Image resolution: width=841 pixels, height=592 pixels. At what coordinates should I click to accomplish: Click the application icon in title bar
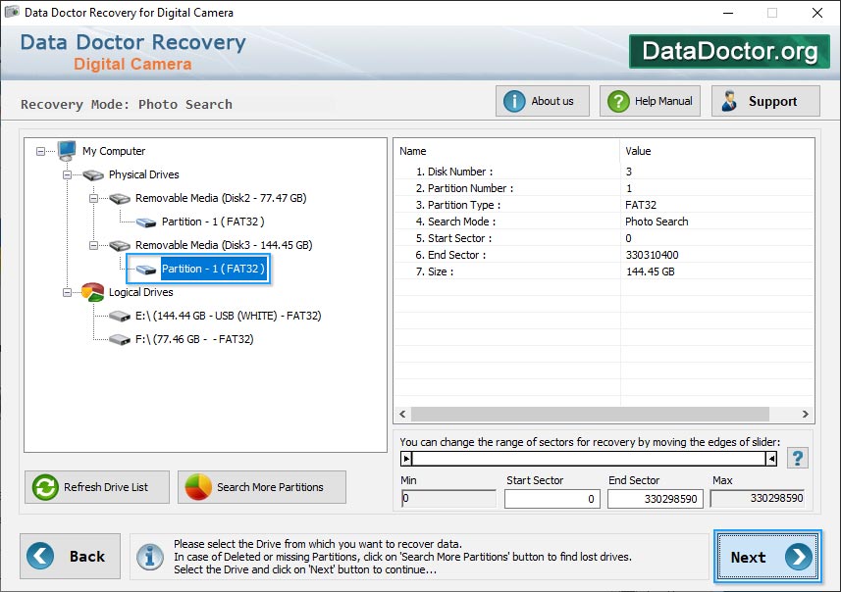click(x=13, y=12)
